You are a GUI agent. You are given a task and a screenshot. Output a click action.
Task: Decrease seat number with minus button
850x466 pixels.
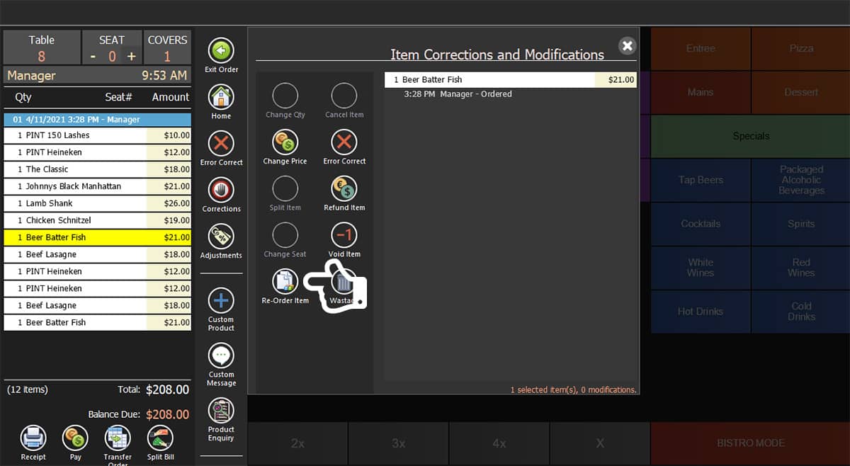point(93,57)
